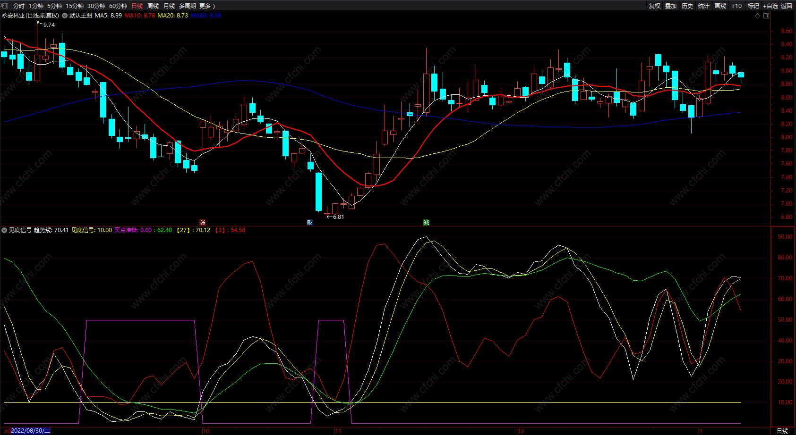Expand the main chart indicator dropdown arrow
The image size is (796, 435).
pos(65,16)
